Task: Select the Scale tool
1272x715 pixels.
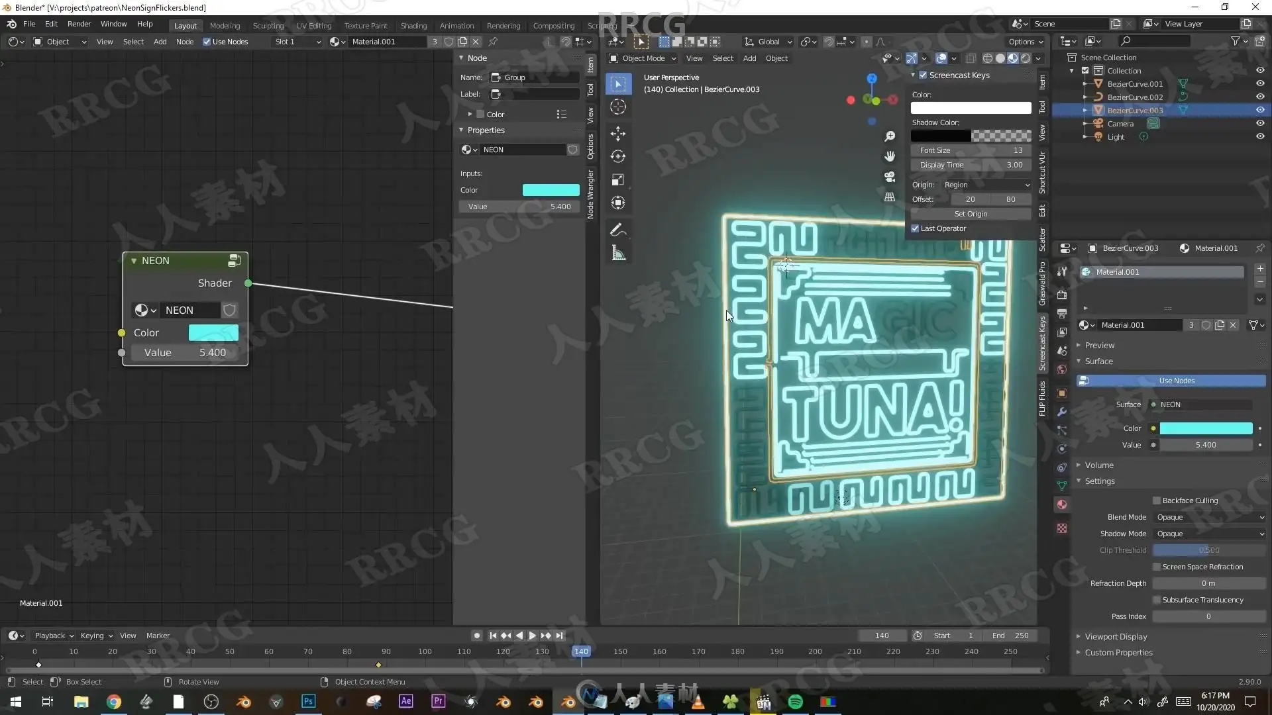Action: [617, 180]
